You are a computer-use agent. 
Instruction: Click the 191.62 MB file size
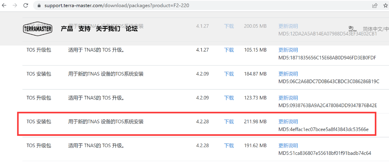[255, 146]
